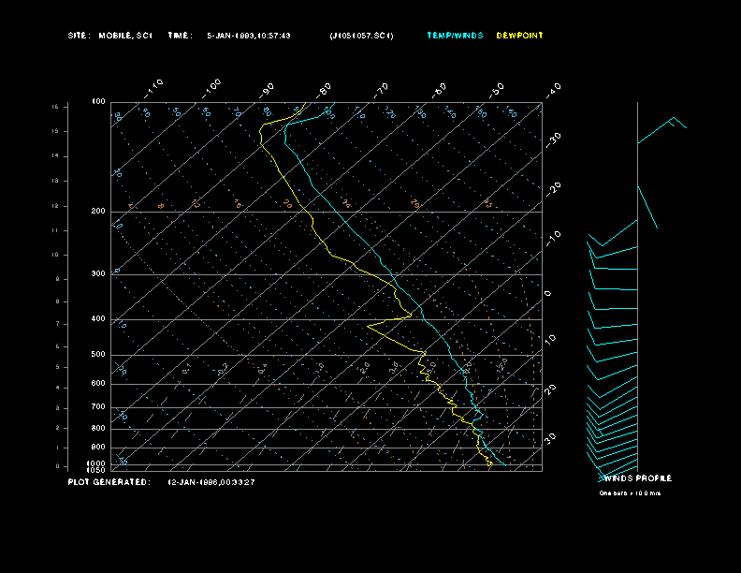Click the 500 pressure level label
Image resolution: width=741 pixels, height=573 pixels.
point(98,355)
